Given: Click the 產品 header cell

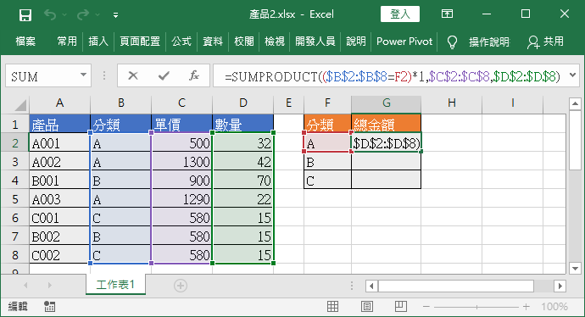Looking at the screenshot, I should 59,124.
